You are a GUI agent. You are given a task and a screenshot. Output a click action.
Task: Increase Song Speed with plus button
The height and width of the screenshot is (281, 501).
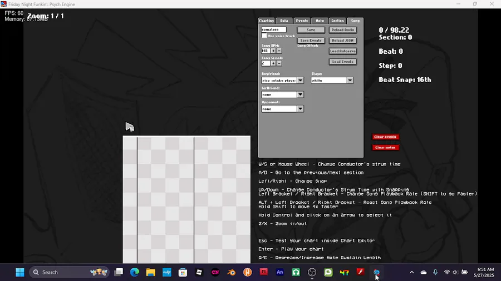pyautogui.click(x=273, y=63)
